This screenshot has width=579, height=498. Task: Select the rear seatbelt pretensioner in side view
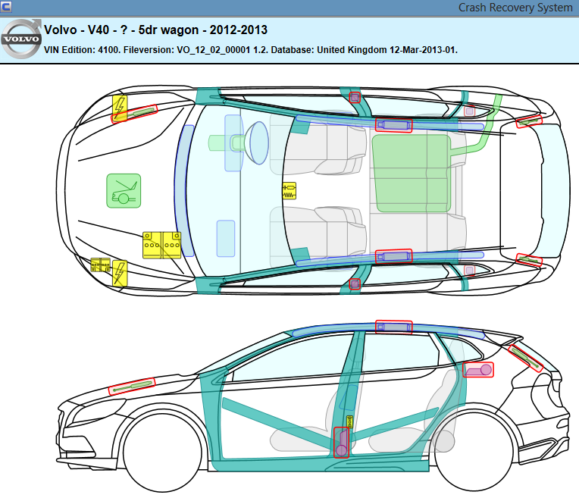pyautogui.click(x=478, y=369)
